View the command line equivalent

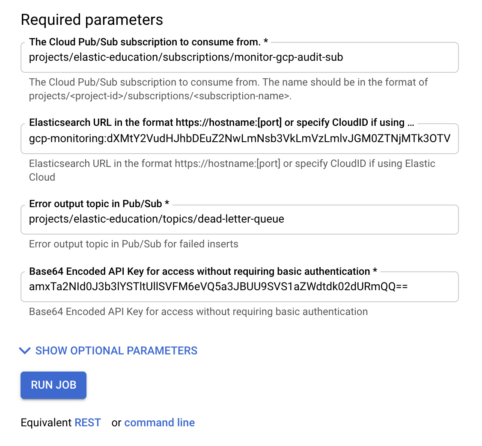(x=159, y=422)
